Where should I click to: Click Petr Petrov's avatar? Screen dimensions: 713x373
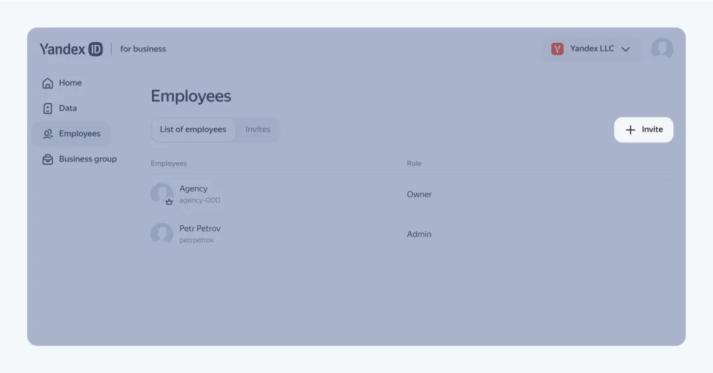point(162,234)
